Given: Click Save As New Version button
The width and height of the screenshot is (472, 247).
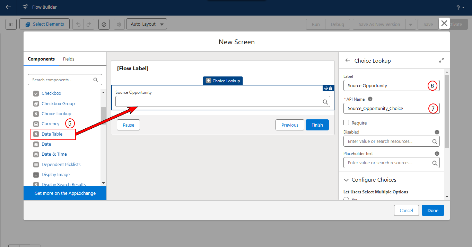Looking at the screenshot, I should [x=379, y=24].
